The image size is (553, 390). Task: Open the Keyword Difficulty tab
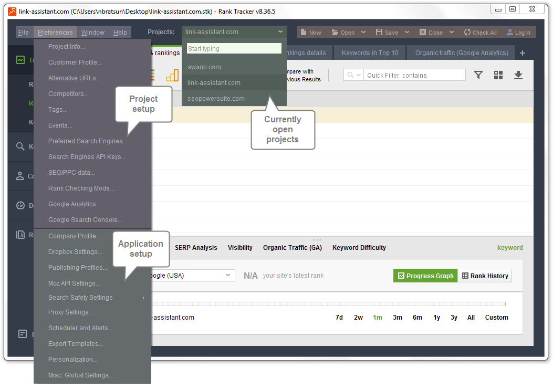coord(359,248)
